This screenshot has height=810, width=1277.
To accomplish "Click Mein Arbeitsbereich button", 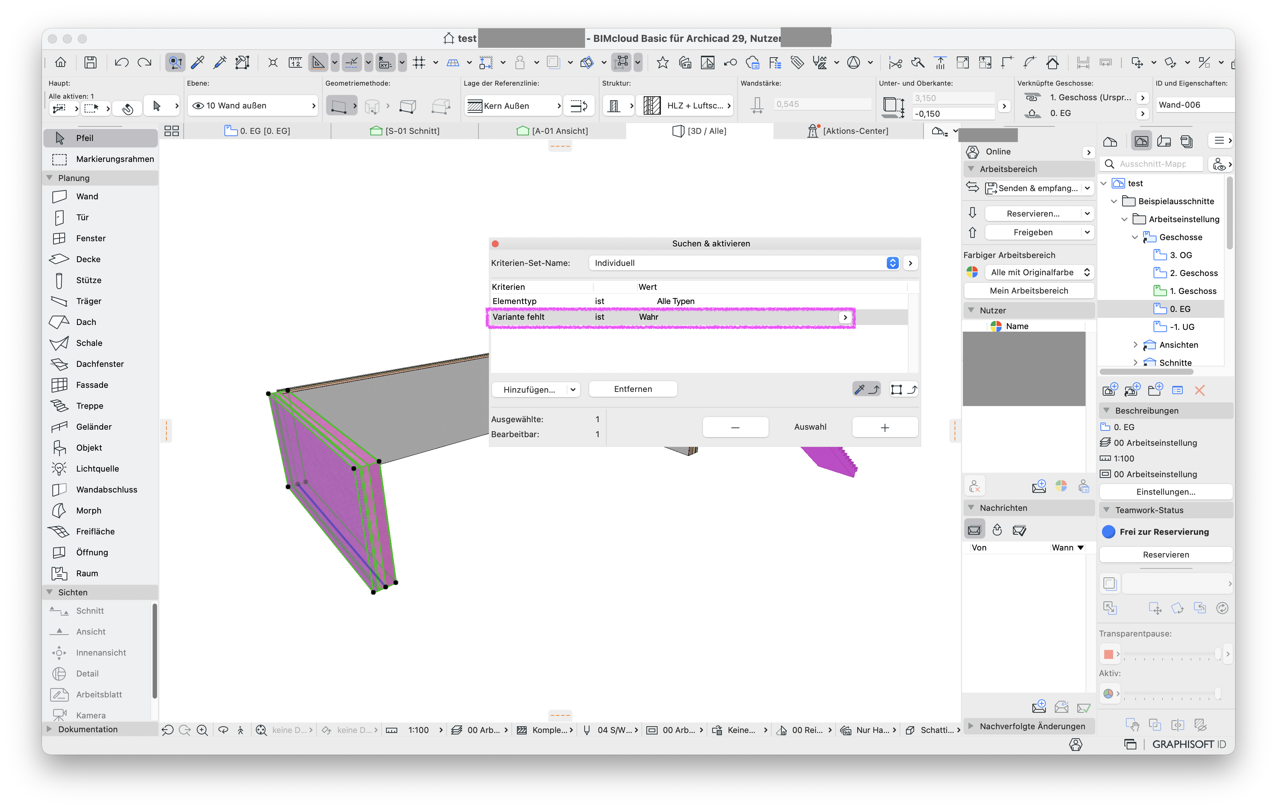I will pyautogui.click(x=1029, y=291).
